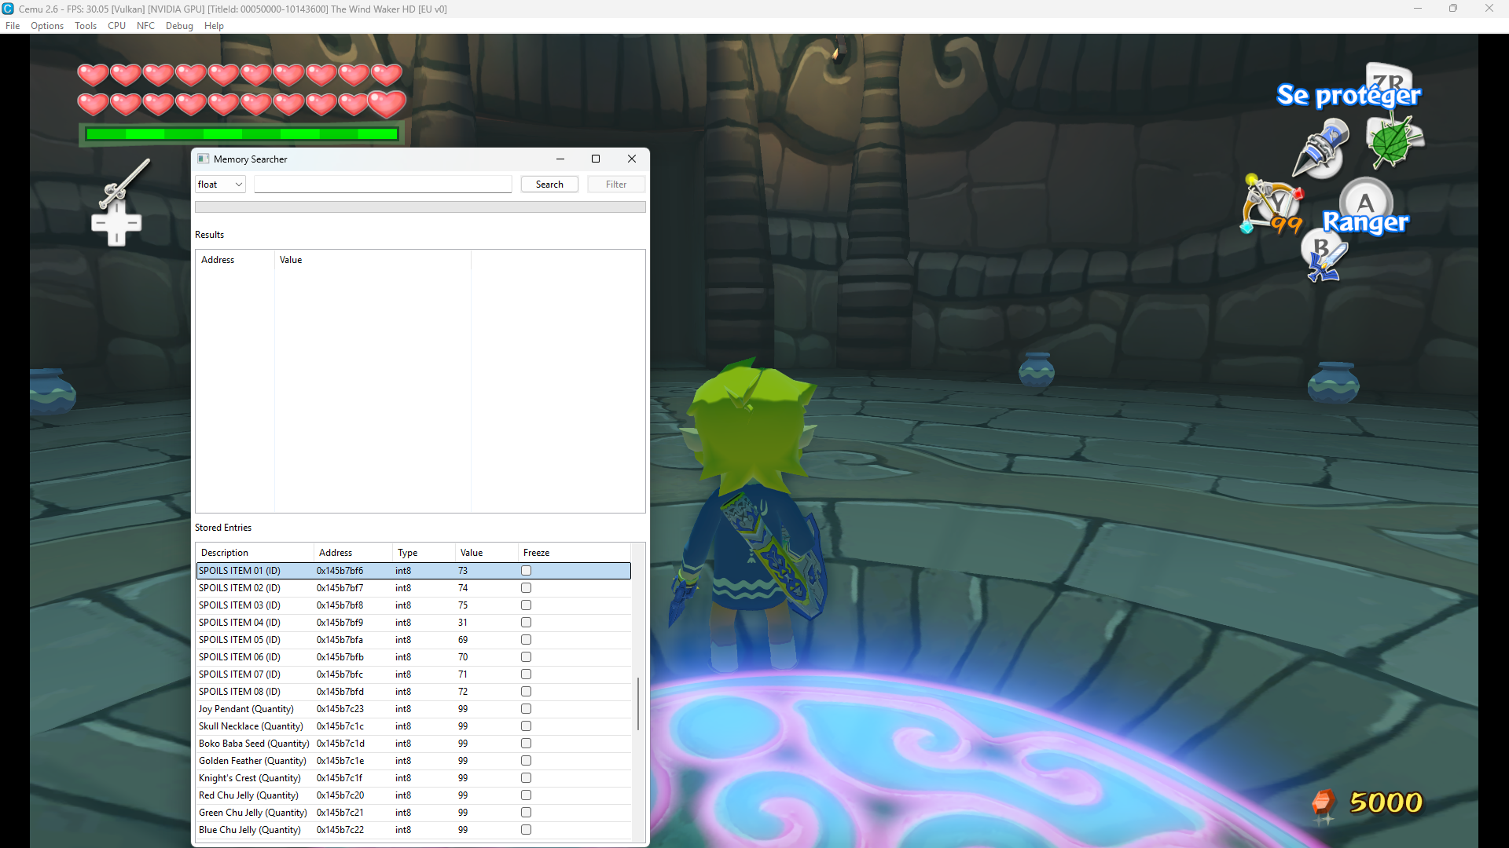
Task: Click the Cemu application icon in title bar
Action: click(x=8, y=9)
